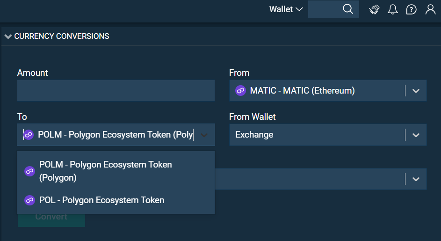
Task: Click the "From Wallet" label
Action: point(252,117)
